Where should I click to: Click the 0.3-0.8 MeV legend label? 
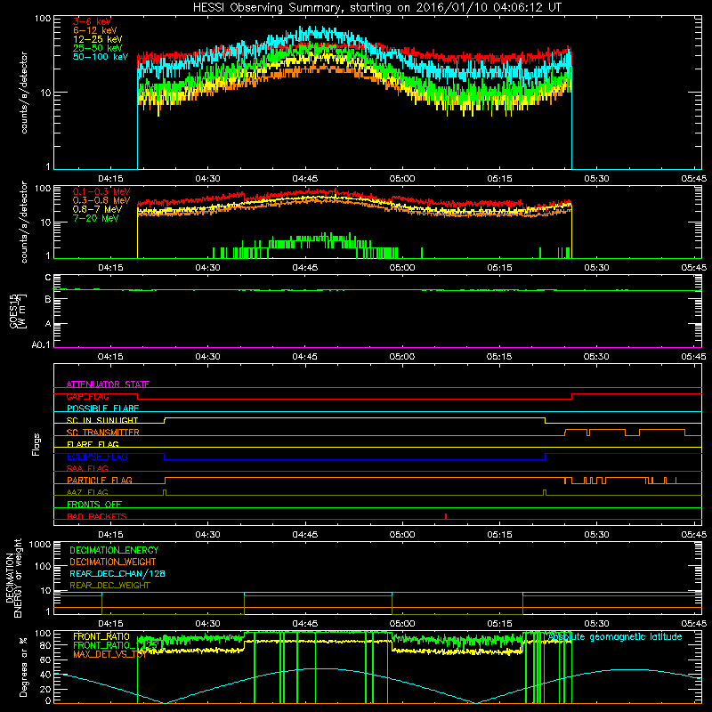click(101, 200)
